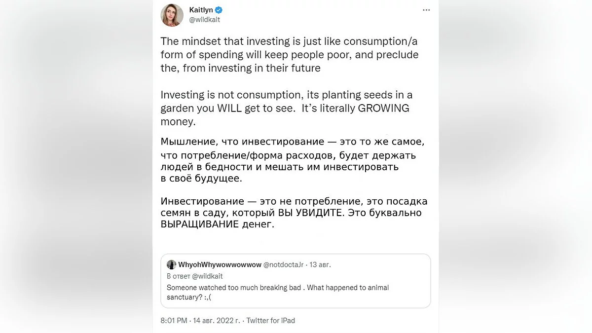Click the blue verified badge beside Kaitlyn
Image resolution: width=592 pixels, height=333 pixels.
[219, 10]
